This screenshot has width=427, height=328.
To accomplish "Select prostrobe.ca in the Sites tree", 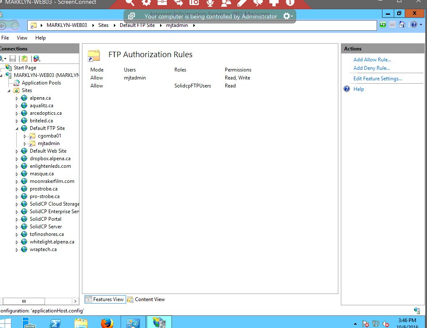I will pyautogui.click(x=44, y=189).
